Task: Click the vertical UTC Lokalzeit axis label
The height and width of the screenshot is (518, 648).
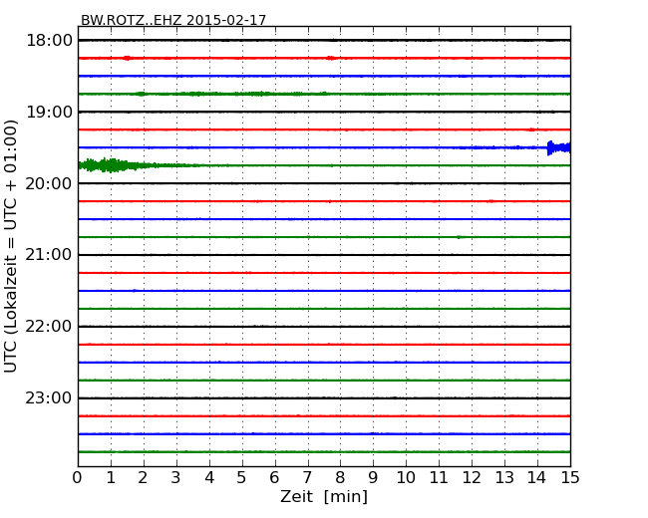Action: click(x=11, y=246)
